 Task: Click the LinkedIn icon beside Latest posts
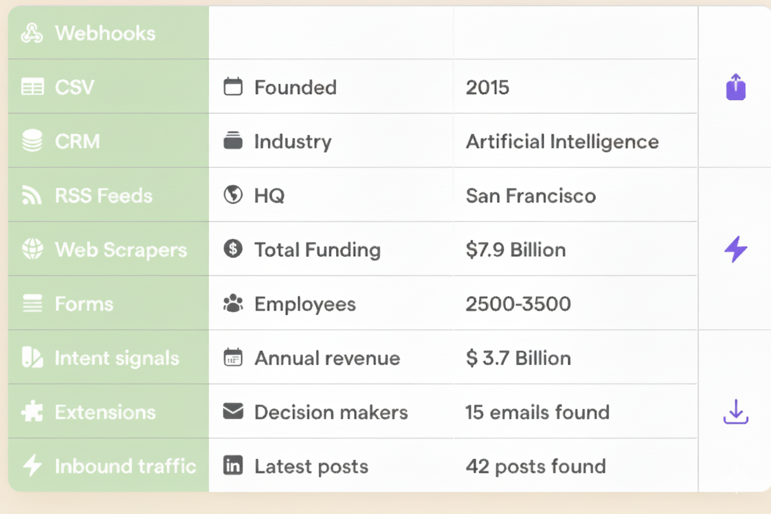click(x=233, y=466)
